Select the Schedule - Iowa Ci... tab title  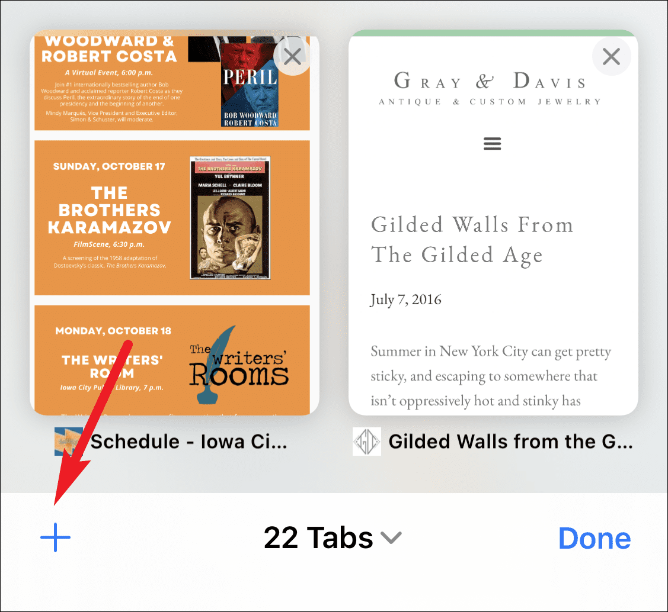pyautogui.click(x=188, y=442)
